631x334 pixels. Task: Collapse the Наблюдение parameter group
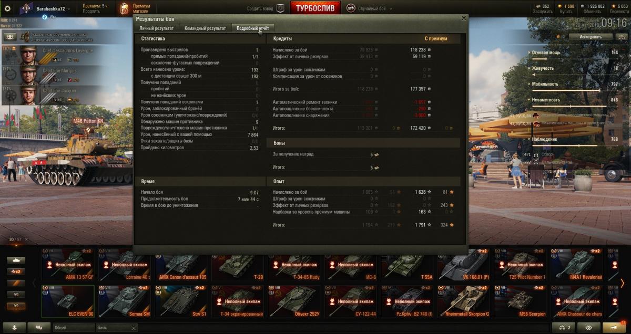[x=530, y=139]
